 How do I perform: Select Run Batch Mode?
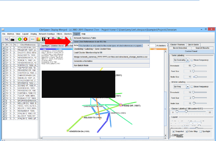click(x=111, y=65)
